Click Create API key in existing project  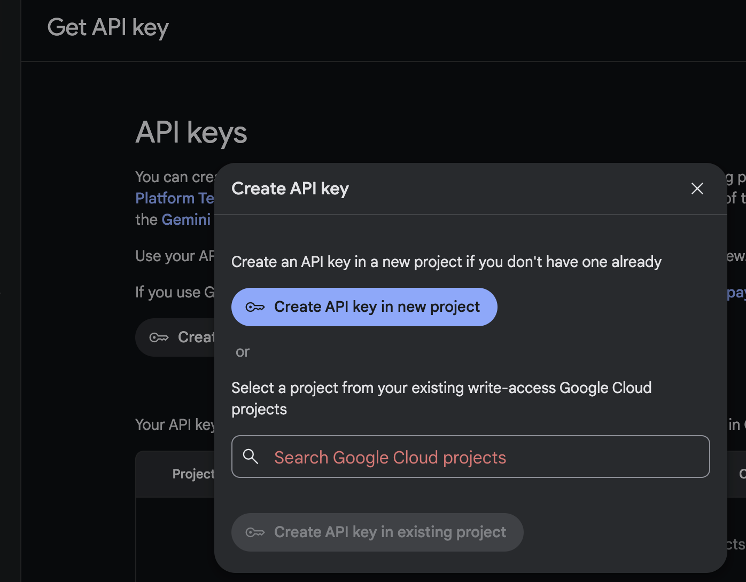[377, 532]
